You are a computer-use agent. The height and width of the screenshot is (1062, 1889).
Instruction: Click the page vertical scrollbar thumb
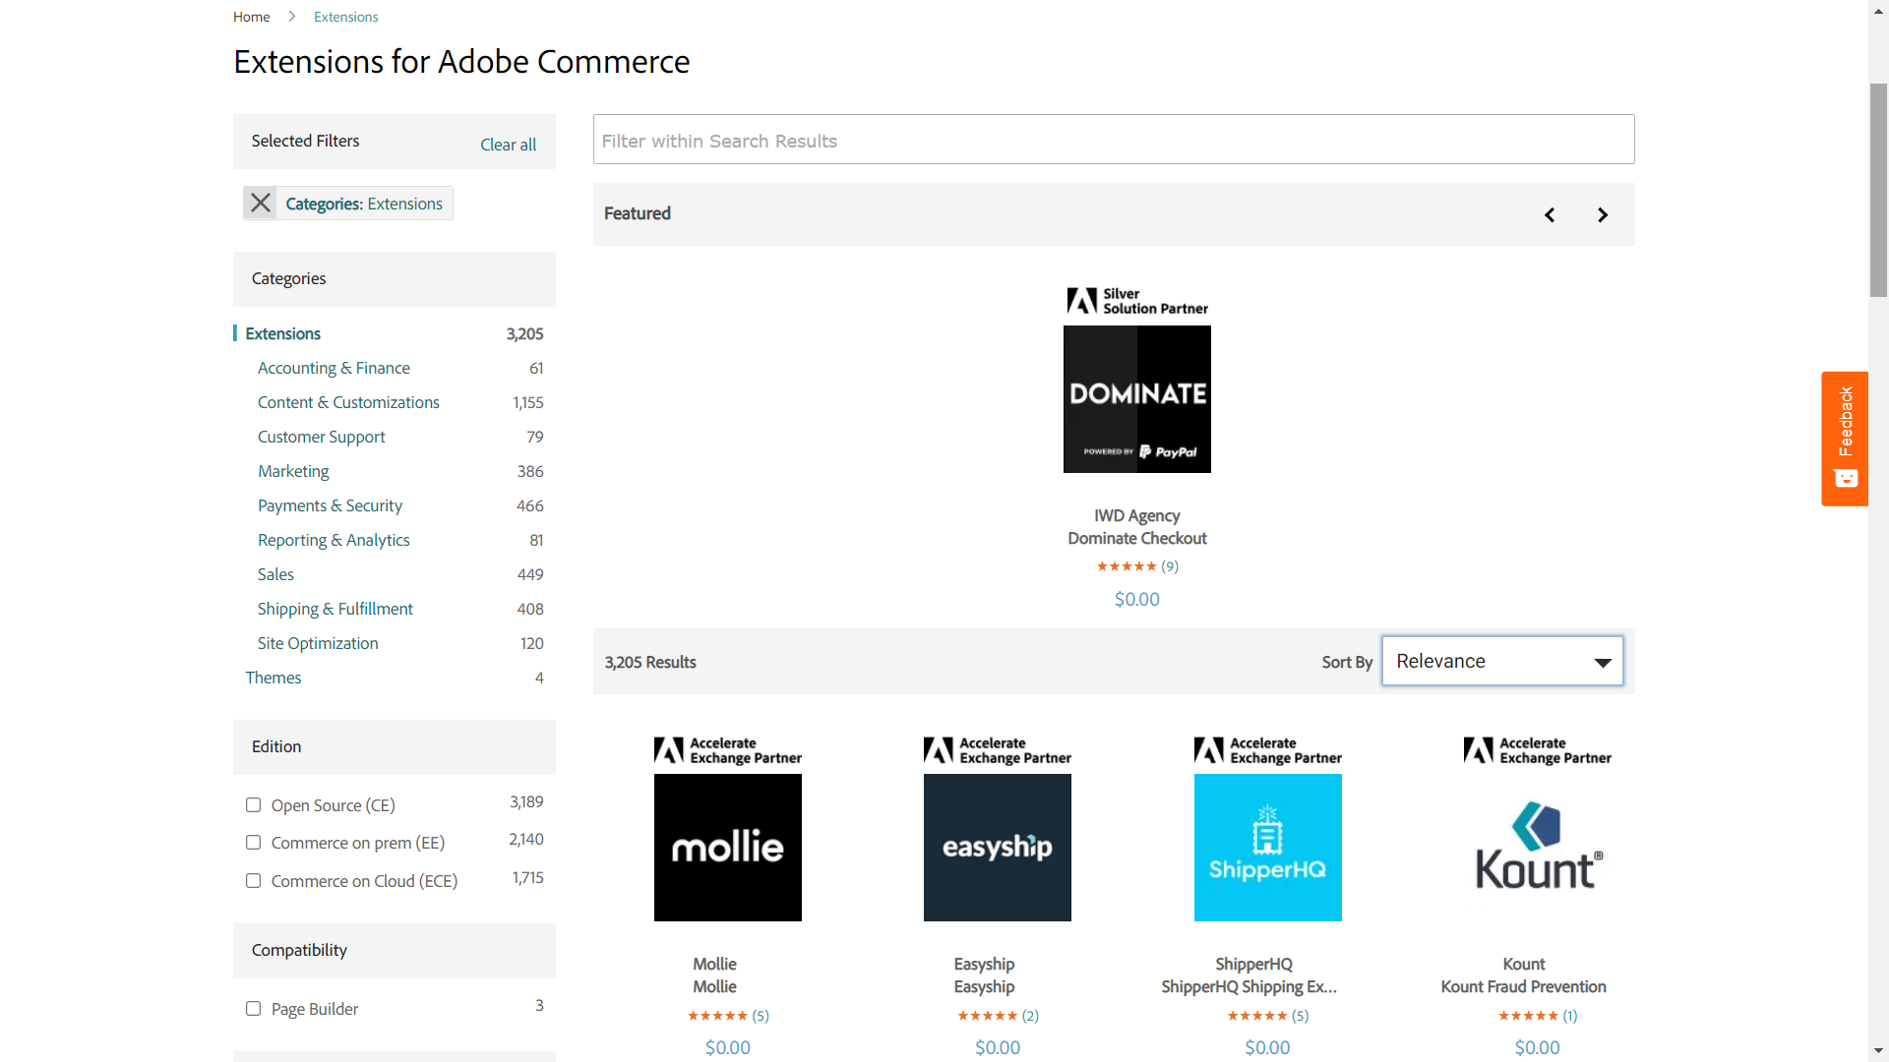pyautogui.click(x=1879, y=190)
